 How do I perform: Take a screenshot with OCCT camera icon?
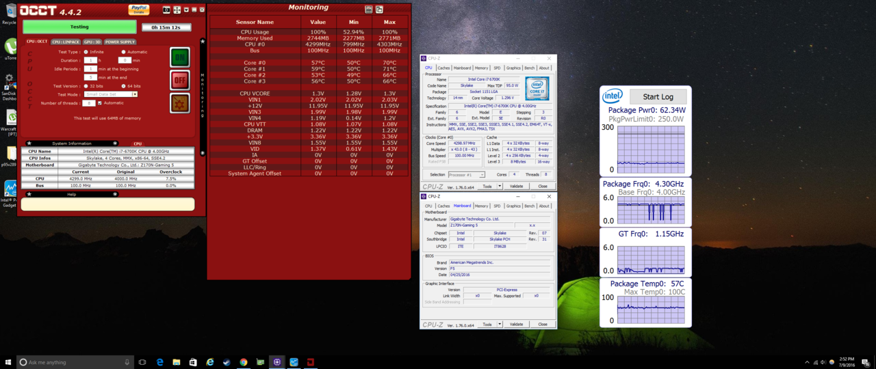tap(166, 10)
